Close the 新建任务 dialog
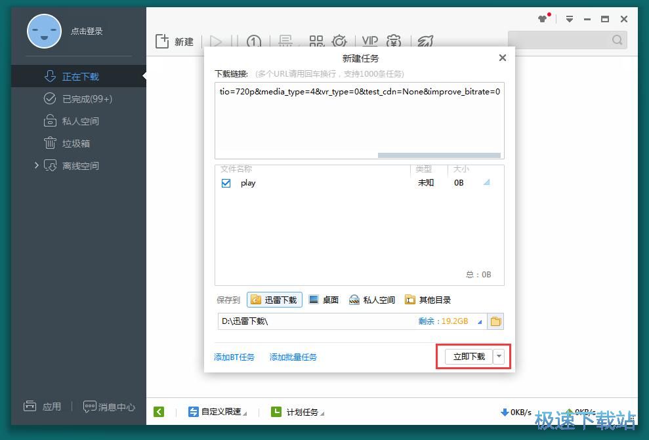The height and width of the screenshot is (440, 649). click(503, 58)
